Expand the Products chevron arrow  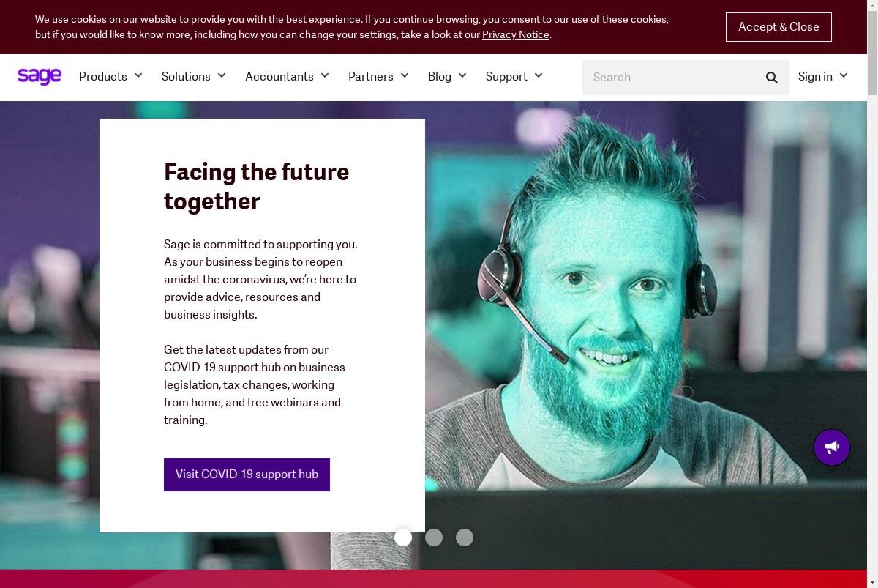pyautogui.click(x=138, y=75)
